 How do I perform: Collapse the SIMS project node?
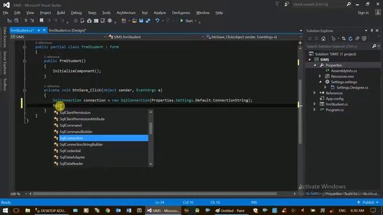click(x=310, y=60)
